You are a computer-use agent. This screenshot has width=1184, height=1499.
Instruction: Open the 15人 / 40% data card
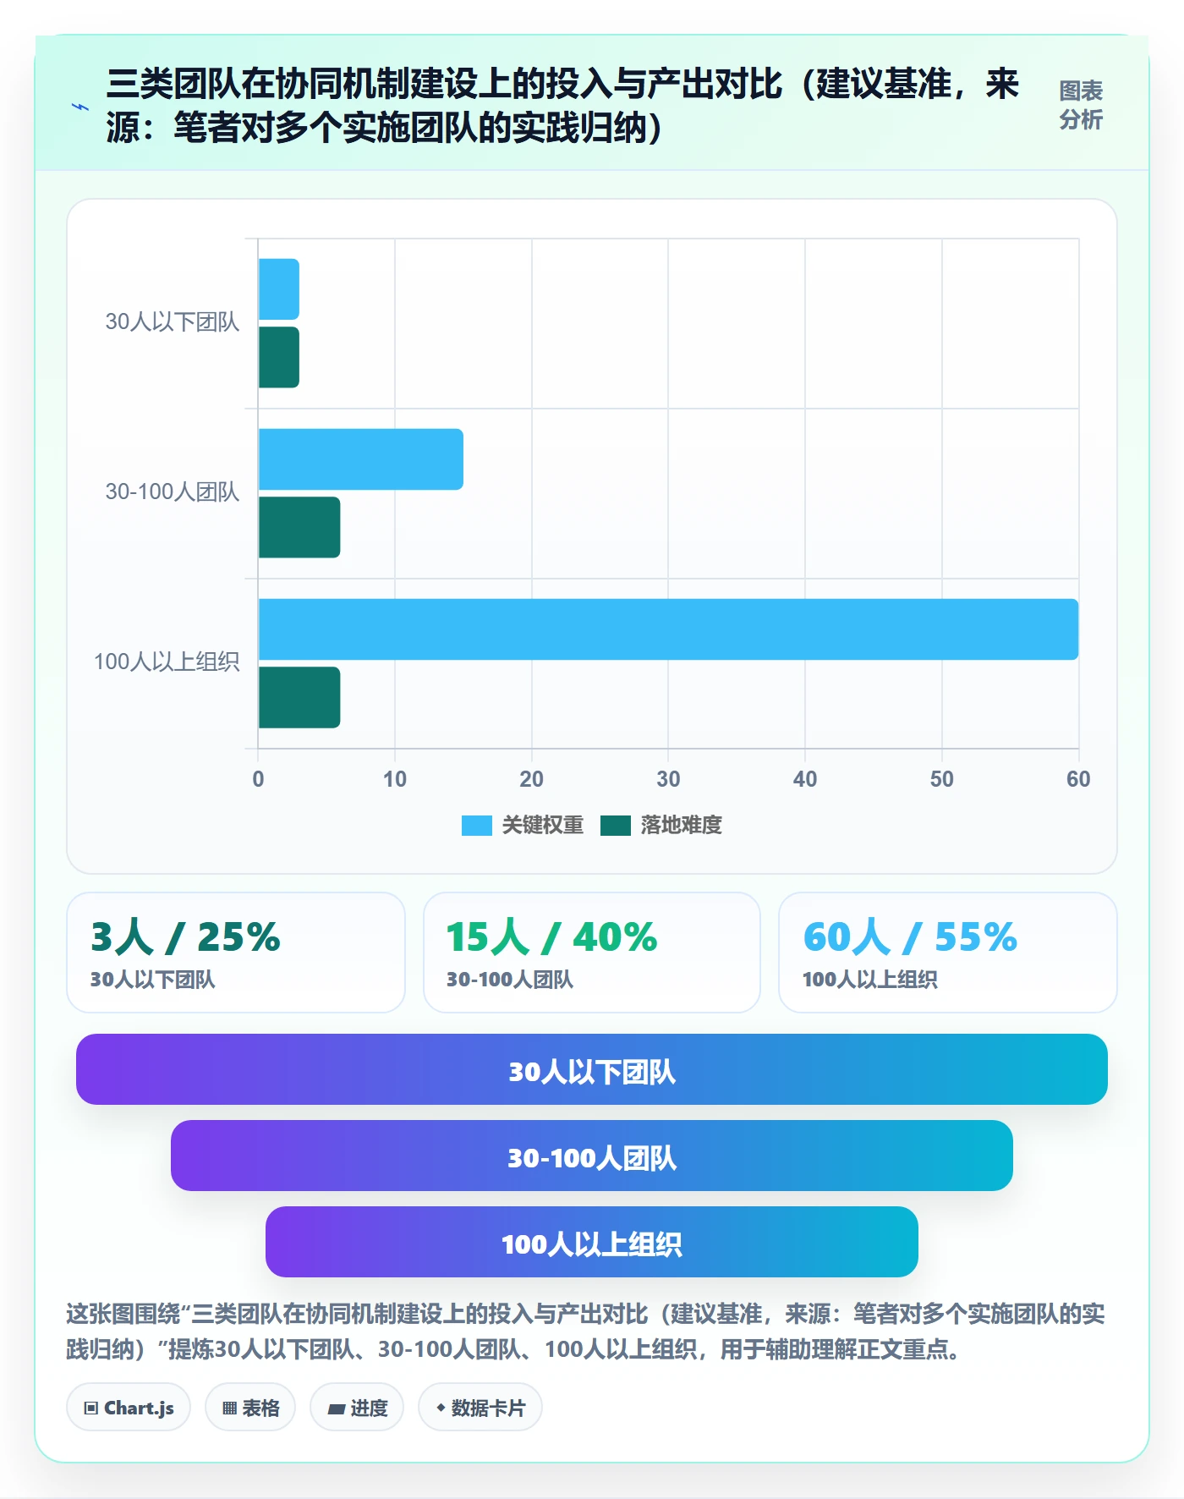(x=592, y=953)
